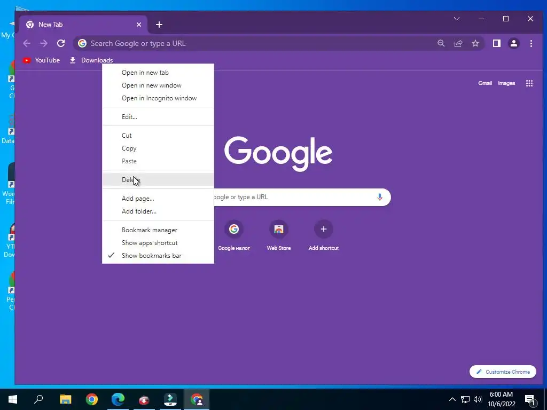Open Bookmark manager from menu
The height and width of the screenshot is (410, 547).
(158, 230)
